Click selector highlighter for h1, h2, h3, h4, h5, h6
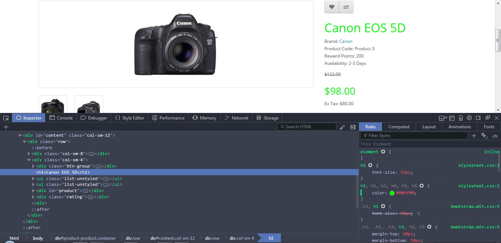 422,186
